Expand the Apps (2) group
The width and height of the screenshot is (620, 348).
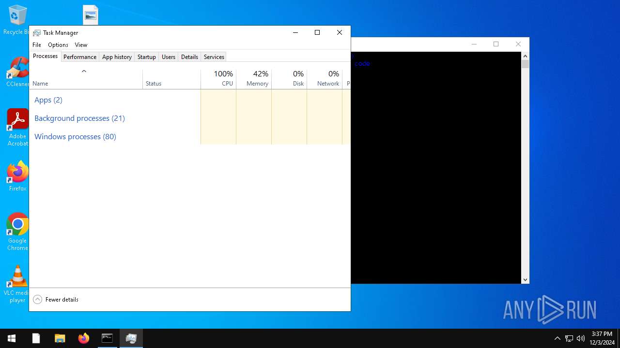point(48,100)
